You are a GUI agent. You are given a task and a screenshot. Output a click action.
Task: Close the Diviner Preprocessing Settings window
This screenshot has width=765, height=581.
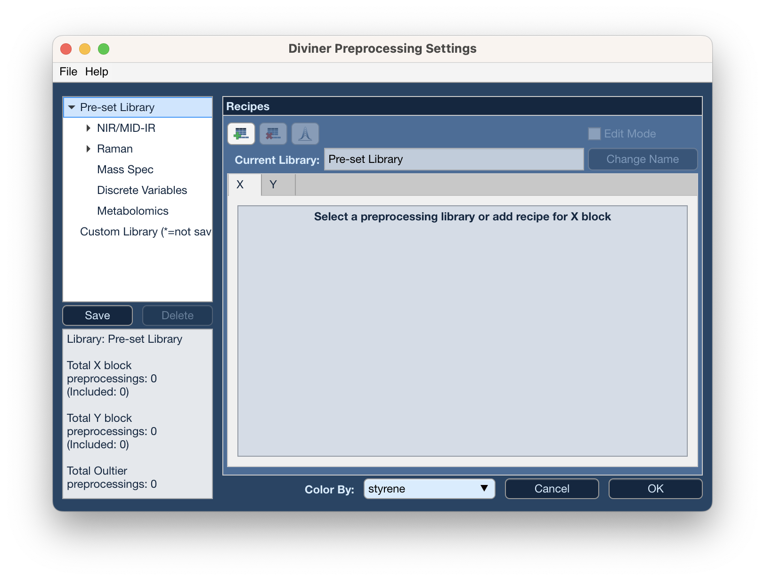(x=66, y=49)
